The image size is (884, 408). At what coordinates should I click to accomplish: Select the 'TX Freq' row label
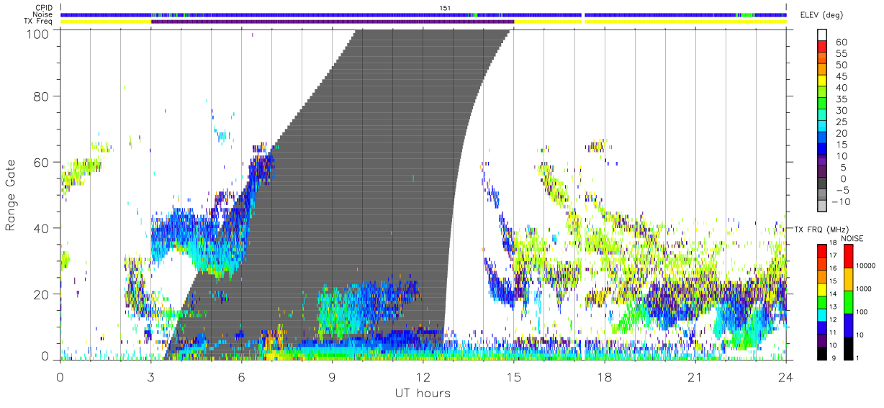[40, 22]
